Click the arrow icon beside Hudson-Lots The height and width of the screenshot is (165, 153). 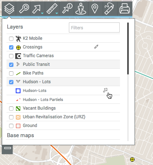click(x=105, y=90)
